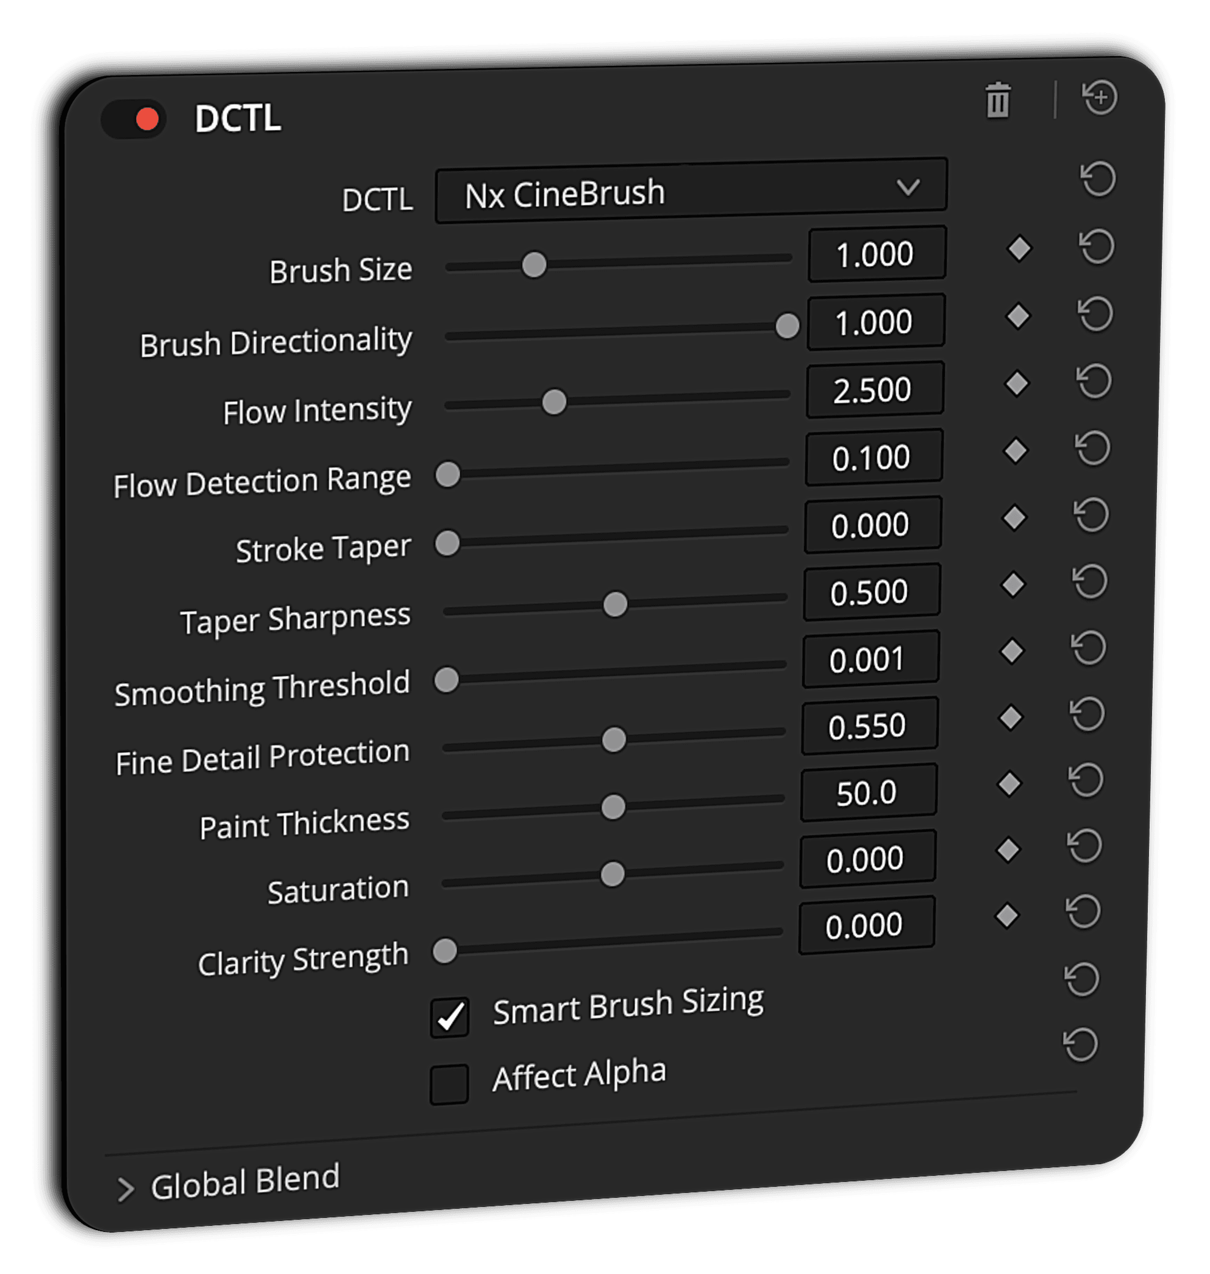
Task: Reset the Brush Size parameter
Action: click(x=1097, y=246)
